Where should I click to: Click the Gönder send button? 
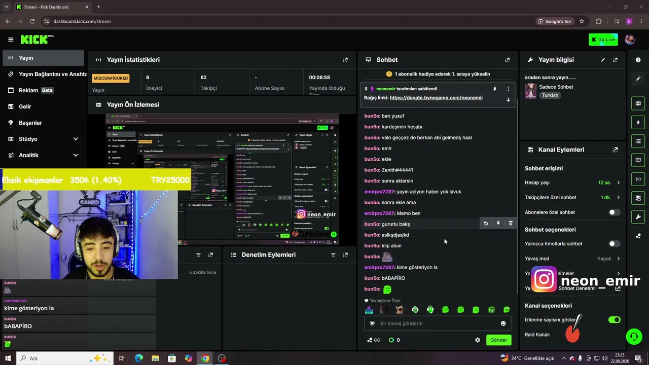click(x=498, y=340)
